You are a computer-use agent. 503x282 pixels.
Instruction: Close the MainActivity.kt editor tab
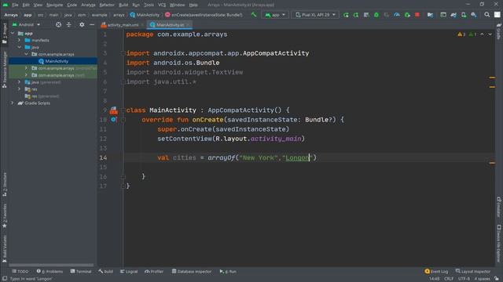(x=189, y=24)
